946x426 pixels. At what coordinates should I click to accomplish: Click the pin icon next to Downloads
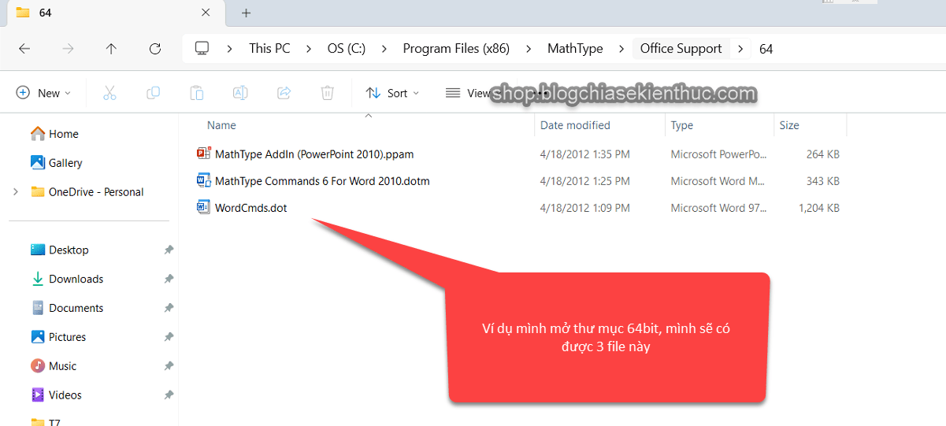[169, 280]
